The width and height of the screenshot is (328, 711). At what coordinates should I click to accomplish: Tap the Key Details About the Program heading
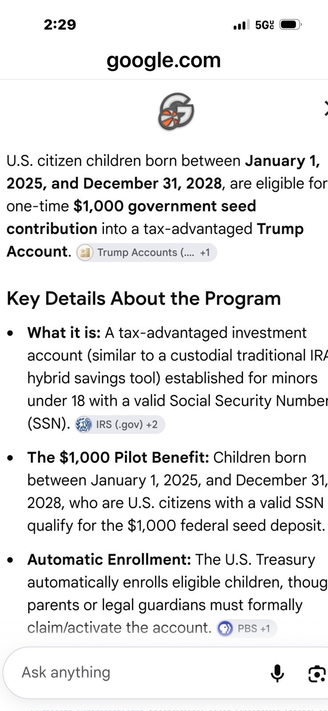point(144,298)
